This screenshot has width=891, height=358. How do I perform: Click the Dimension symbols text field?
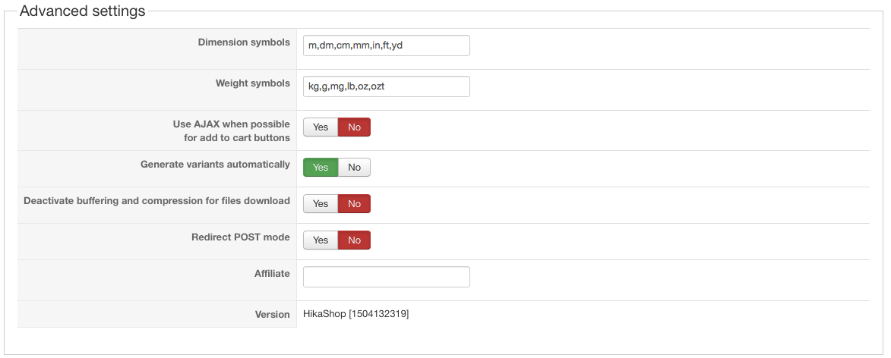pyautogui.click(x=387, y=46)
